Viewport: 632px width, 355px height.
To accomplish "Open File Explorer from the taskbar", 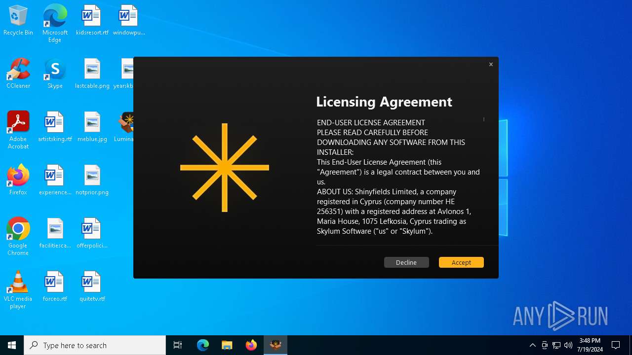I will click(x=227, y=345).
